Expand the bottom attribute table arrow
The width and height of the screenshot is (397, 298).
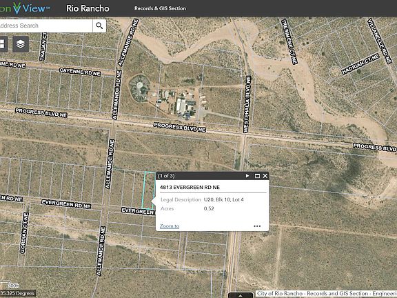241,295
